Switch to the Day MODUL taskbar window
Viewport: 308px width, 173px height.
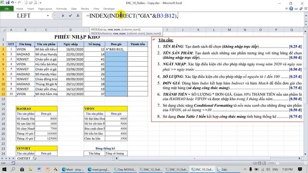coord(125,169)
